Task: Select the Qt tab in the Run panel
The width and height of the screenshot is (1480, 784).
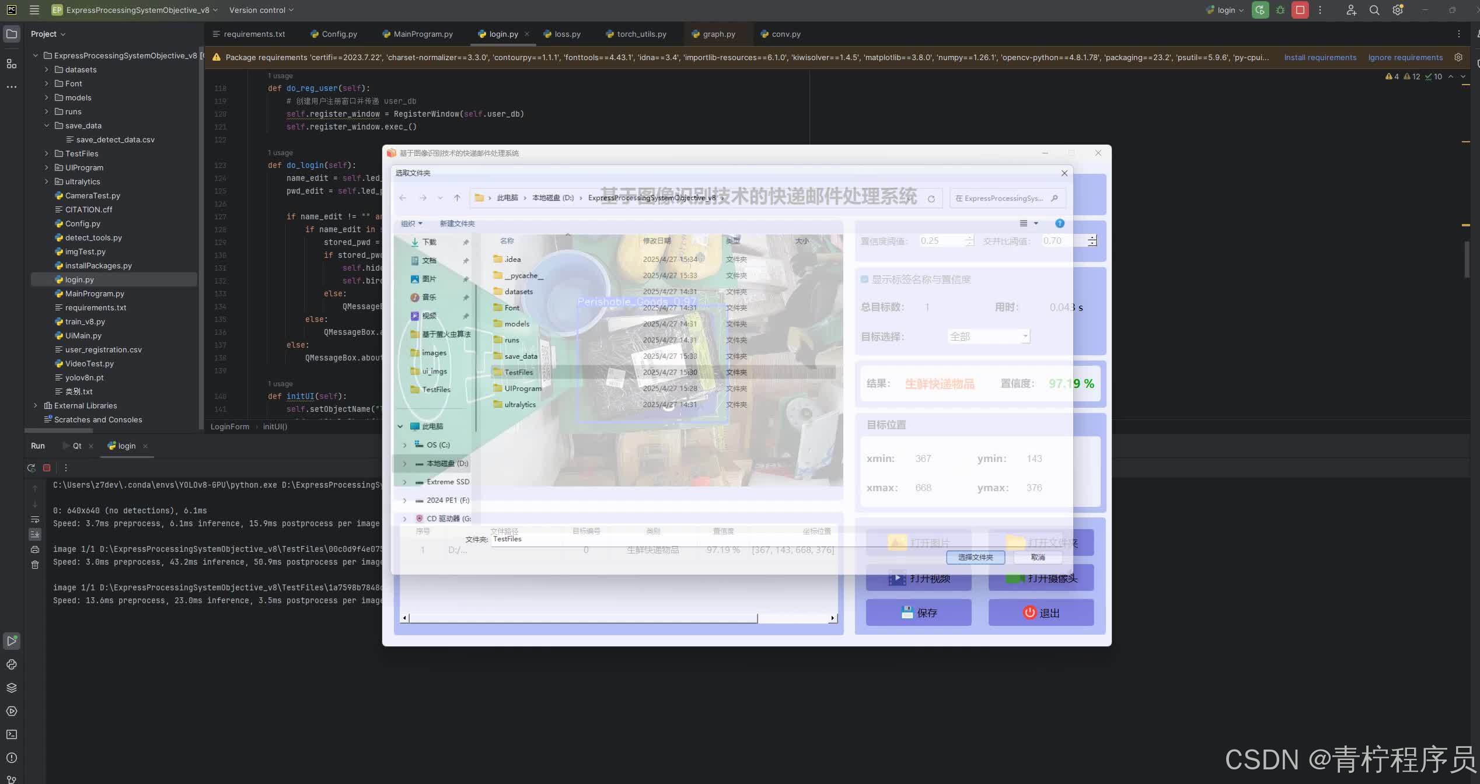Action: [77, 446]
